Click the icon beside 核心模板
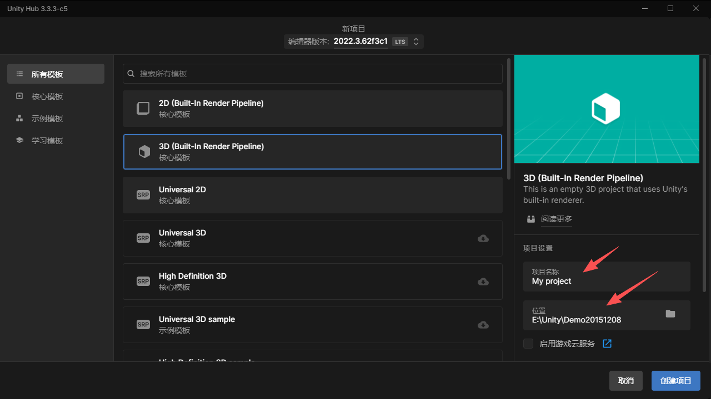Viewport: 711px width, 399px height. coord(19,96)
